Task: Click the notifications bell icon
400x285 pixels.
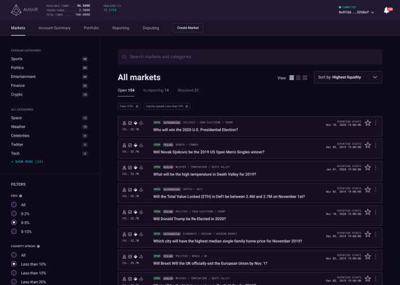Action: tap(386, 10)
